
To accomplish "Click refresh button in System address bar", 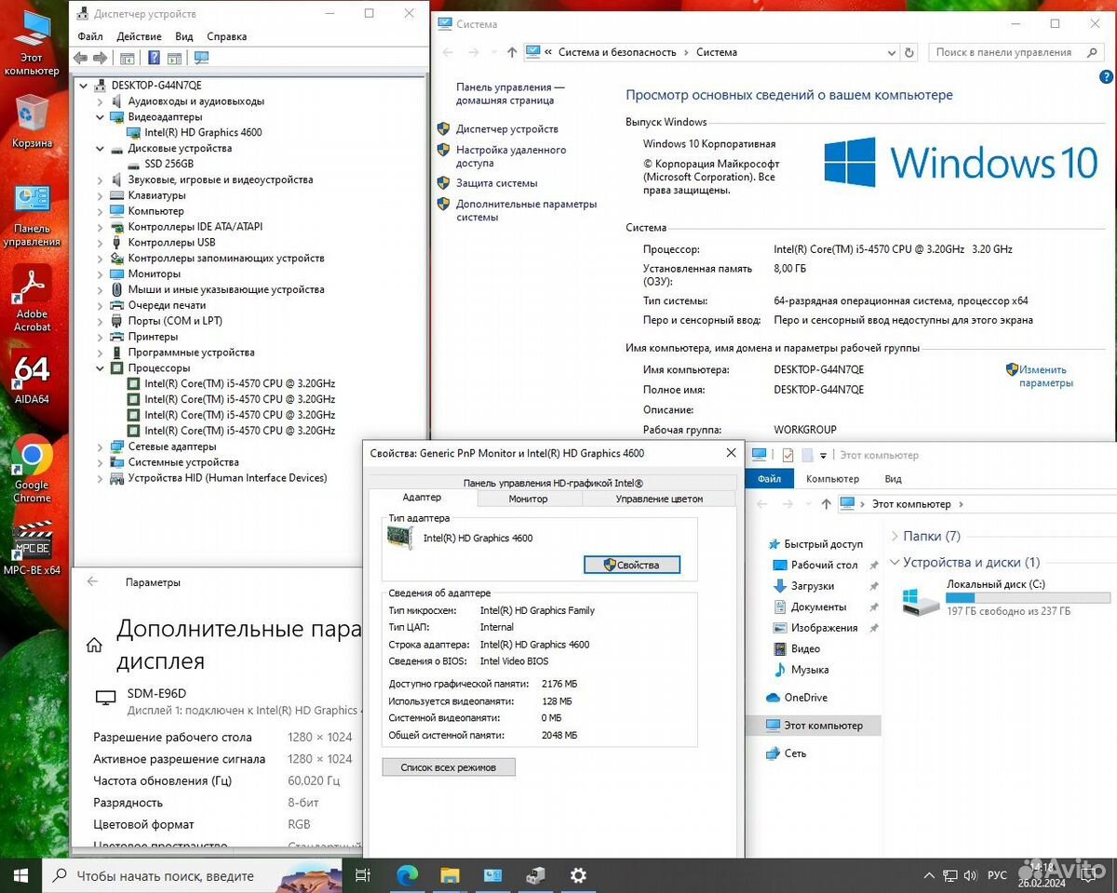I will 909,52.
